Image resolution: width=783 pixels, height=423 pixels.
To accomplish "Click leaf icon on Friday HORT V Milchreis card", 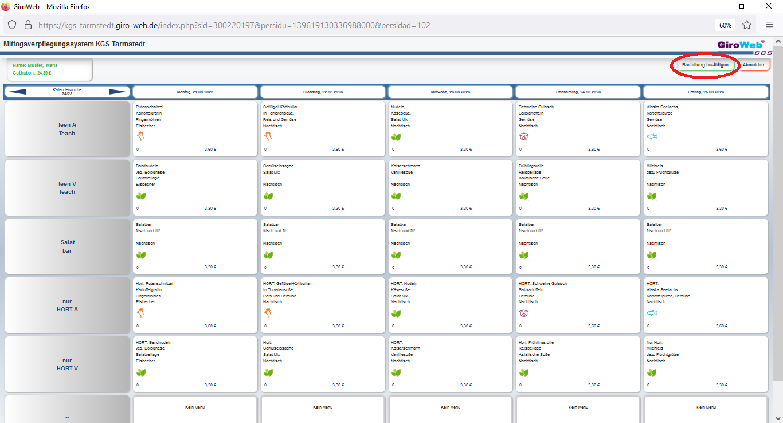I will coord(651,372).
